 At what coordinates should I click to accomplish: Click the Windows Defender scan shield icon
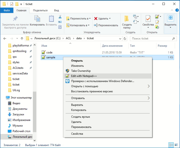point(67,81)
